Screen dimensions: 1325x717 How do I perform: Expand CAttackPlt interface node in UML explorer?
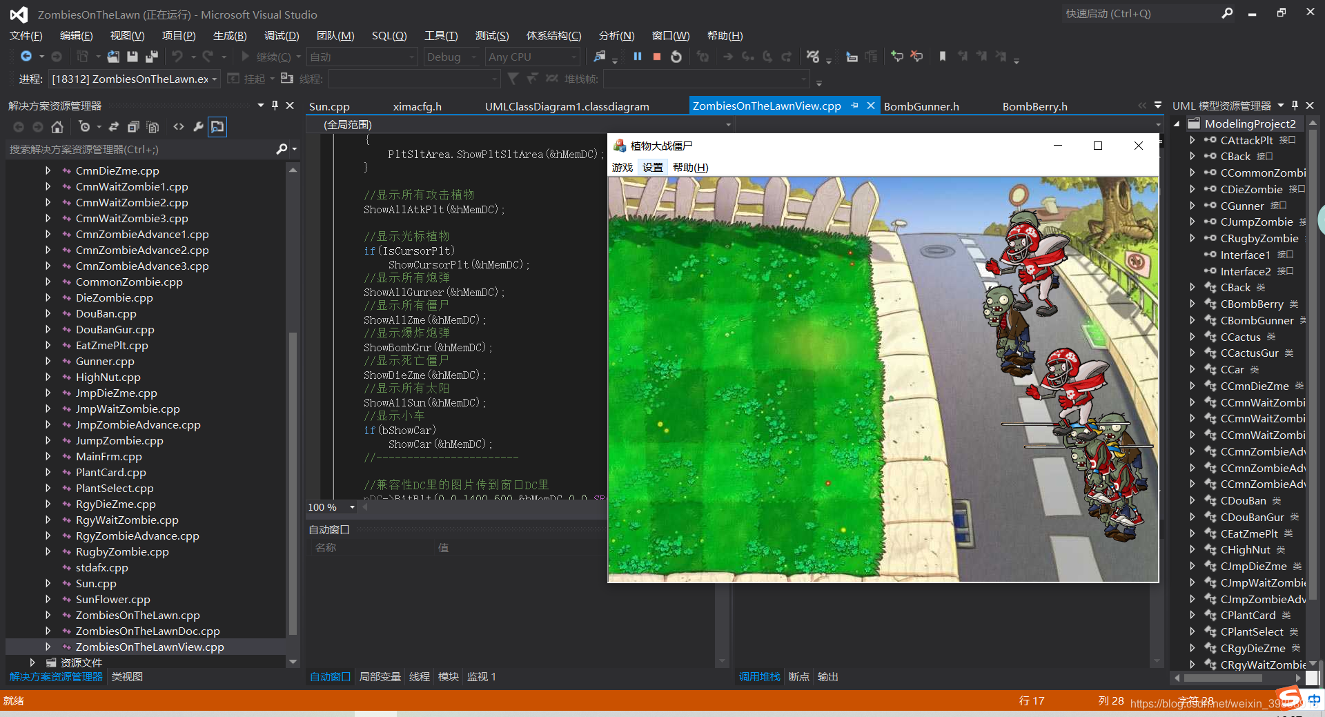pyautogui.click(x=1192, y=140)
